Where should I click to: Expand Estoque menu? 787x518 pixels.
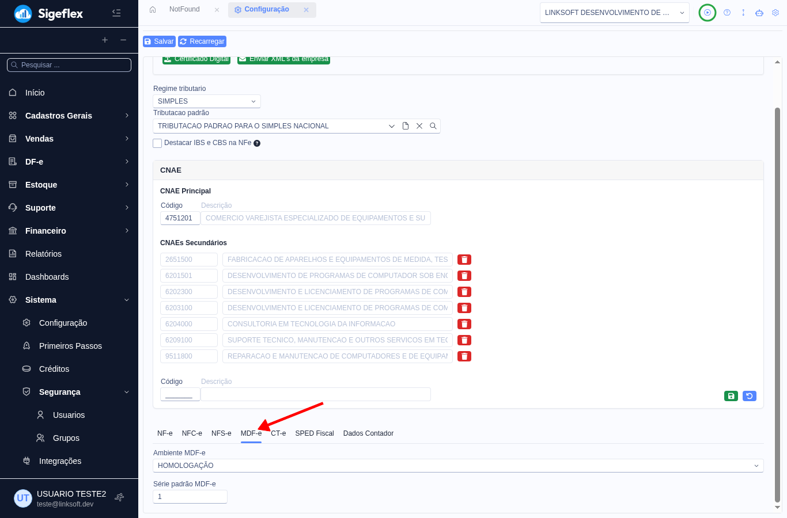(69, 185)
